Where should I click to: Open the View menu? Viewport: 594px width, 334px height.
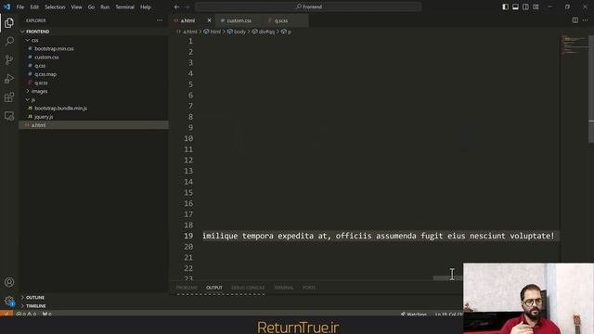76,6
